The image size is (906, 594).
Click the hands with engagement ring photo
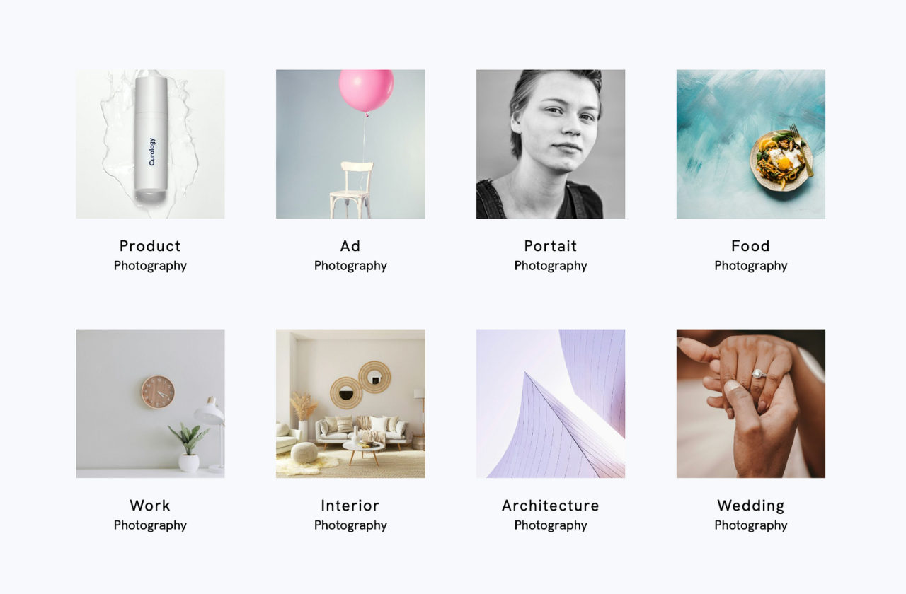click(x=751, y=404)
